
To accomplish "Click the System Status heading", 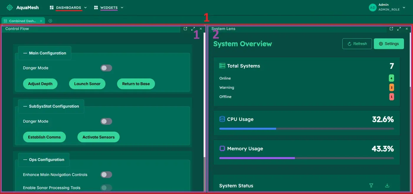I will point(236,186).
